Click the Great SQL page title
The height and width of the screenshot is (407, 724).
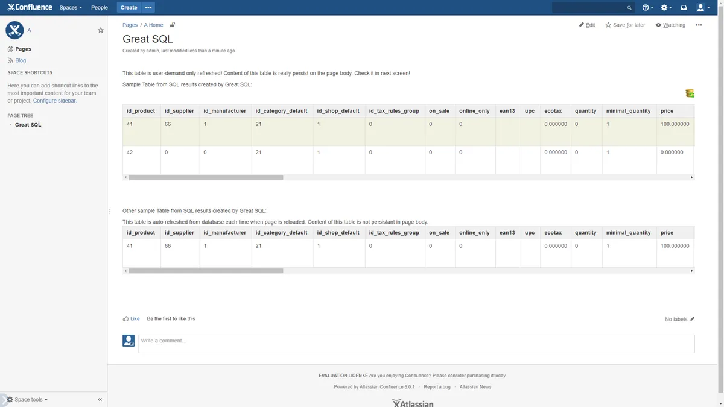148,39
